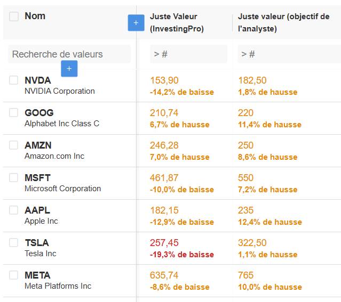Select the META row checkbox

[x=14, y=275]
